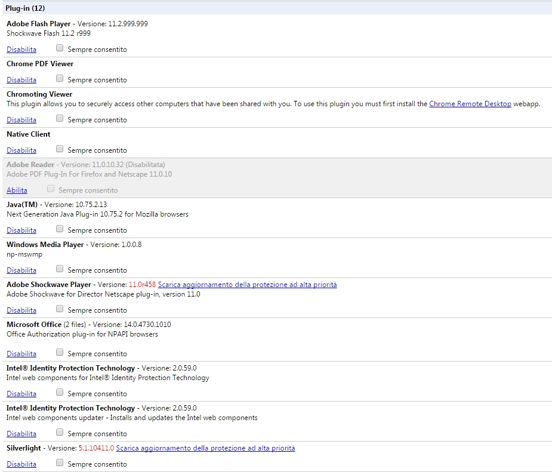Open Silverlight security update download link
This screenshot has height=472, width=552.
205,448
